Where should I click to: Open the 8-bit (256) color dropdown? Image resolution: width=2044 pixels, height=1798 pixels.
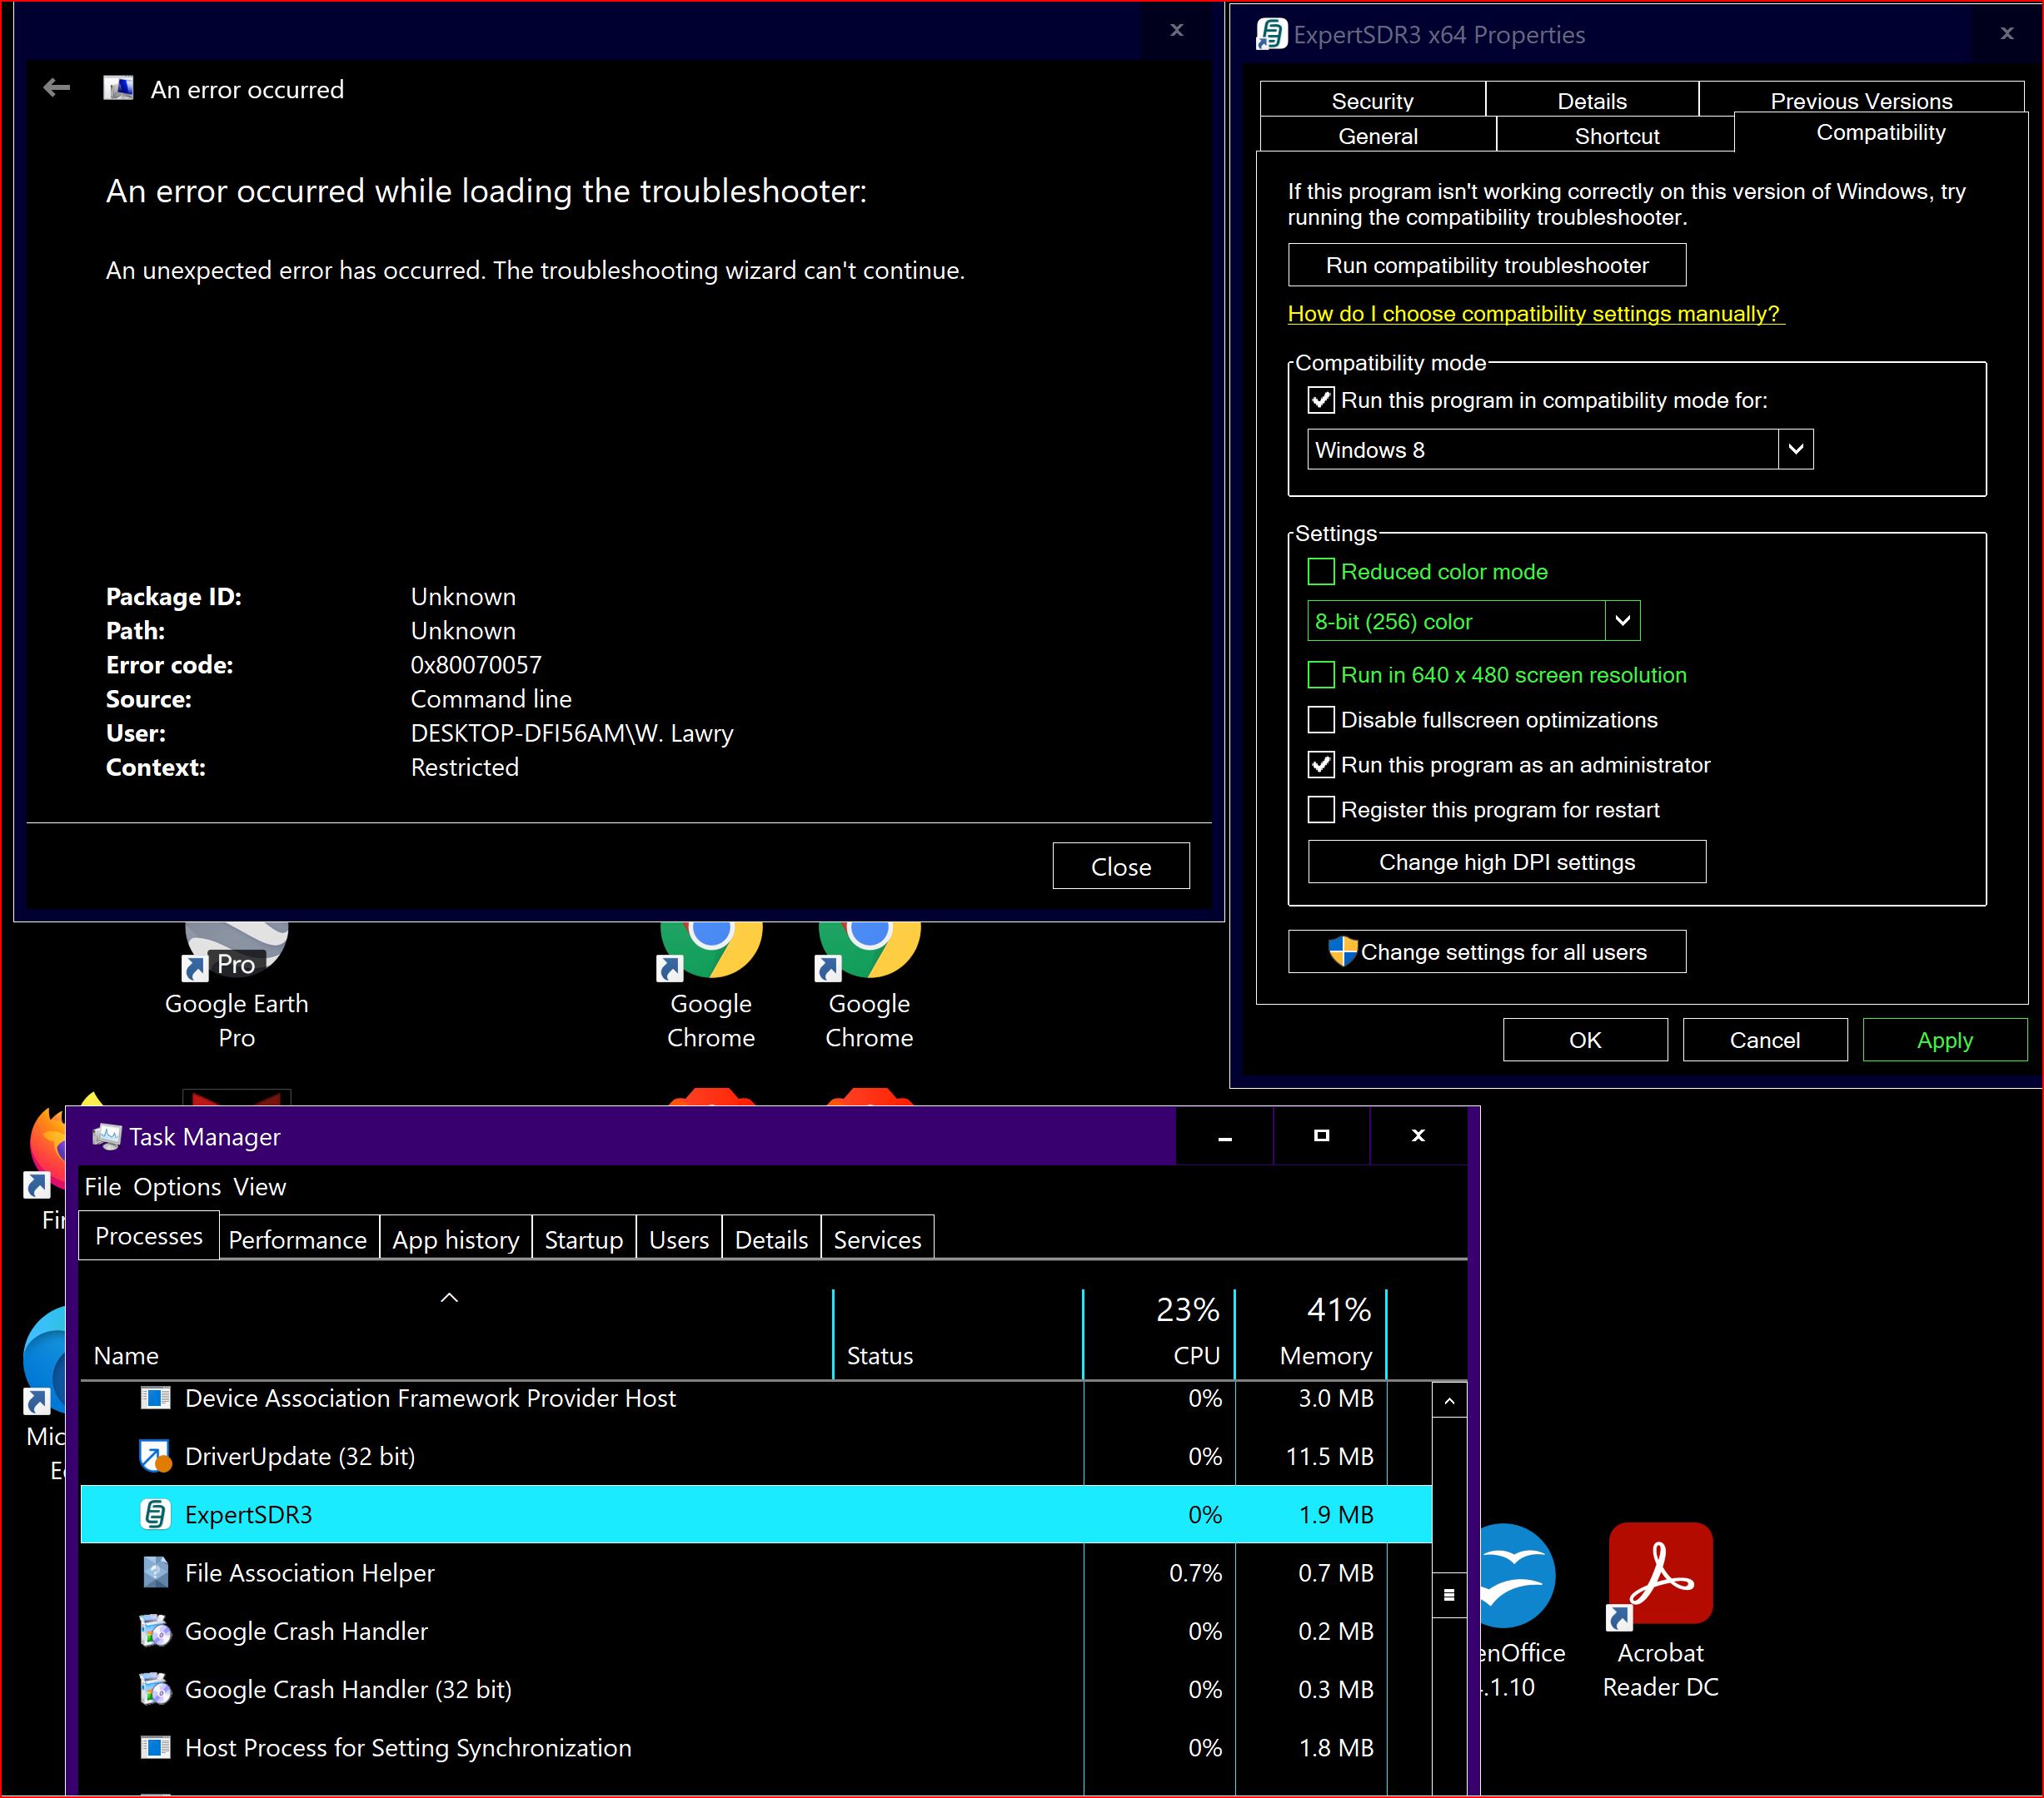click(1622, 619)
